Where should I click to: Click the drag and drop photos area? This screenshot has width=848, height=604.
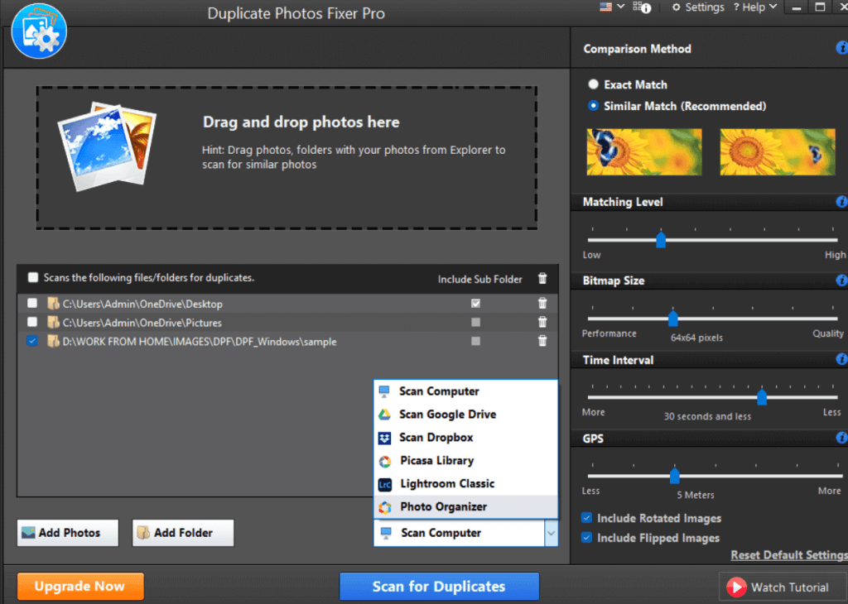click(x=287, y=158)
